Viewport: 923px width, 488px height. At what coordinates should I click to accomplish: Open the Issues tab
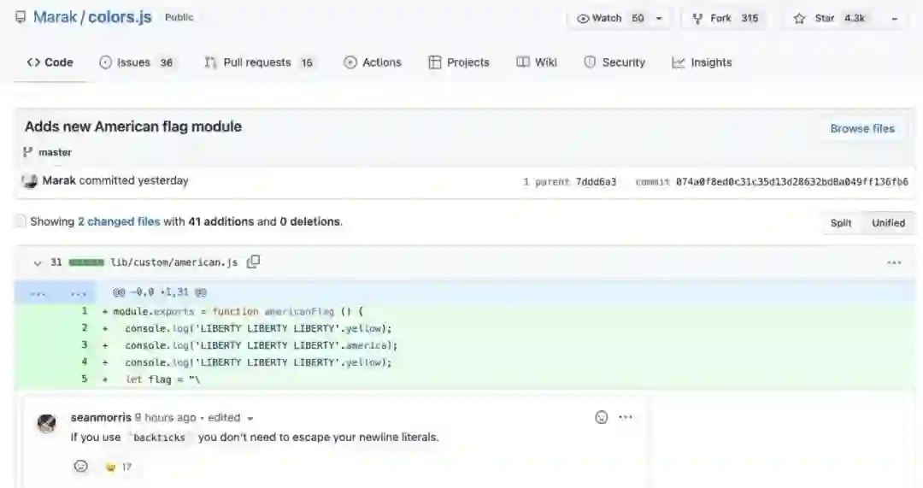tap(136, 62)
